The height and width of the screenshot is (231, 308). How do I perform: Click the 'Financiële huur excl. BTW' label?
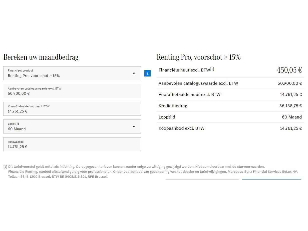(x=184, y=70)
